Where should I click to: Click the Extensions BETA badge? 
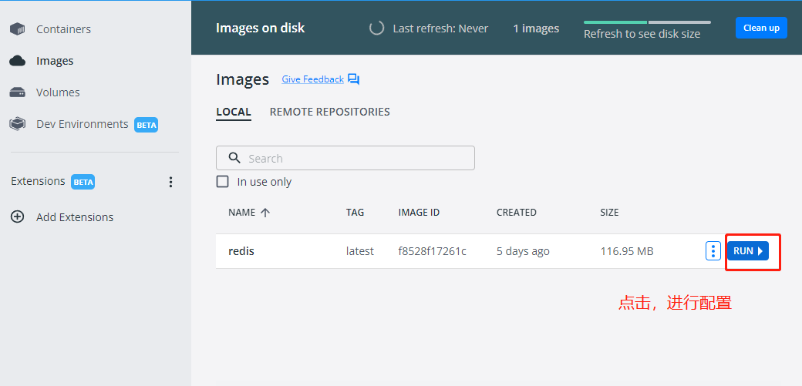[83, 182]
